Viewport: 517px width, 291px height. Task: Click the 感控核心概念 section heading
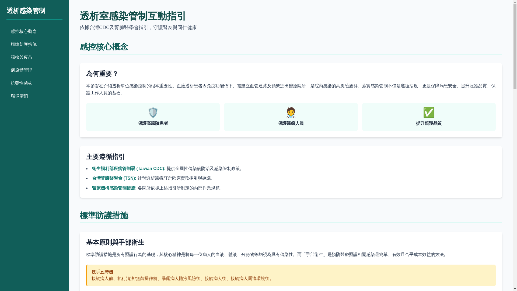point(104,47)
